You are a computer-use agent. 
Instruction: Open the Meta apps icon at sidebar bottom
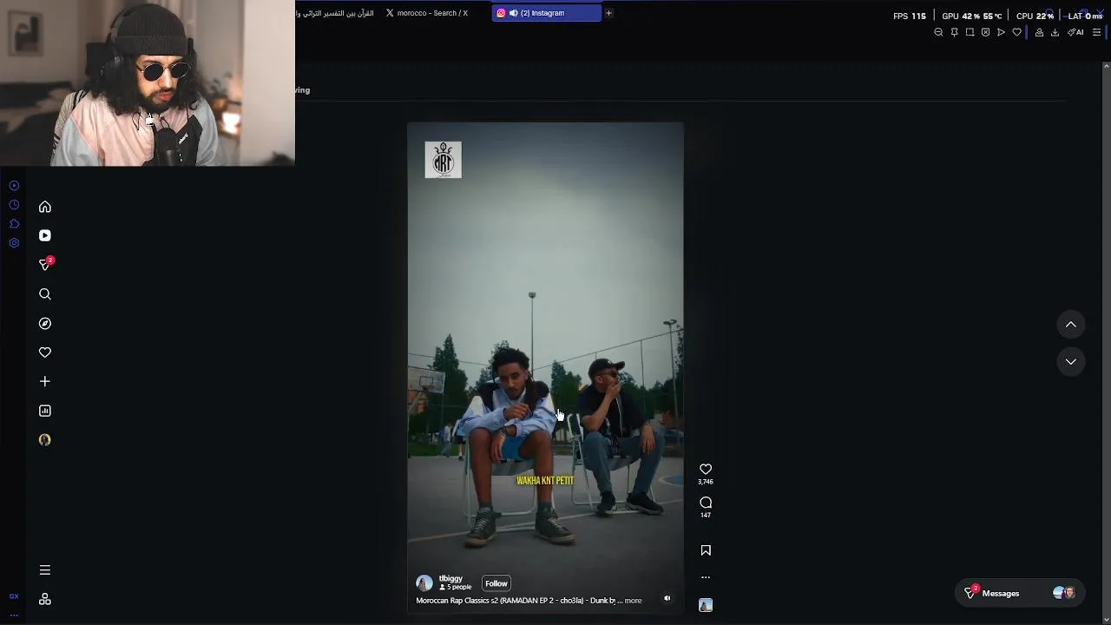tap(45, 599)
